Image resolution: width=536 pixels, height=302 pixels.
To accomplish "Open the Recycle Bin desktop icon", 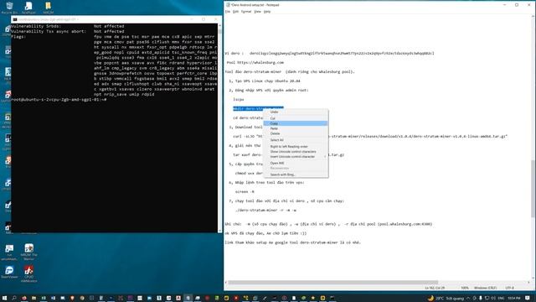I will tap(9, 8).
